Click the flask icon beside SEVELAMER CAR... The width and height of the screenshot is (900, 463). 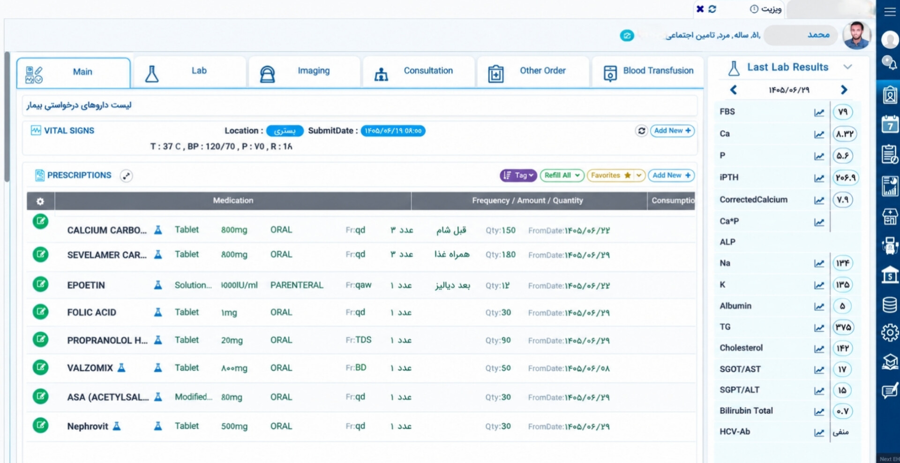coord(158,255)
